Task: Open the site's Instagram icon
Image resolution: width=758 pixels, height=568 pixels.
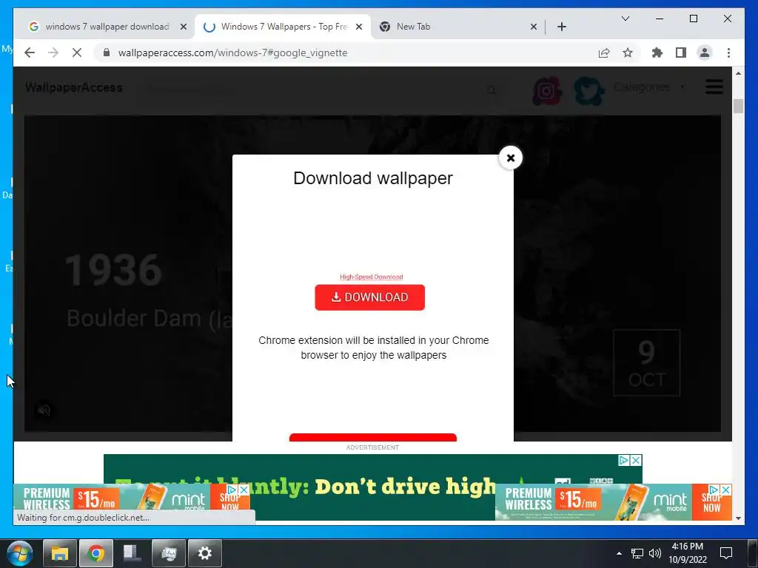Action: coord(547,91)
